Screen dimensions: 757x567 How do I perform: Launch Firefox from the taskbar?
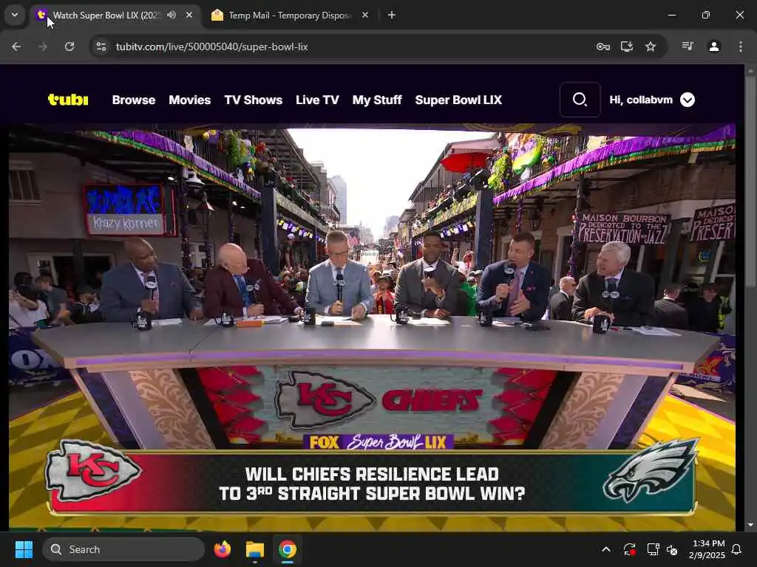point(222,549)
